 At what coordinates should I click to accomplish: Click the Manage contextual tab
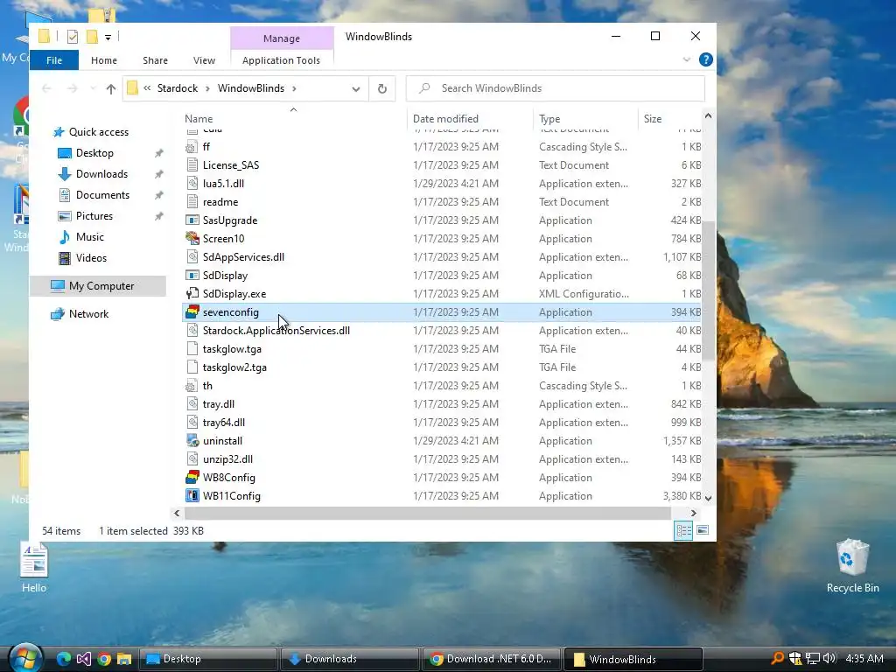[282, 38]
